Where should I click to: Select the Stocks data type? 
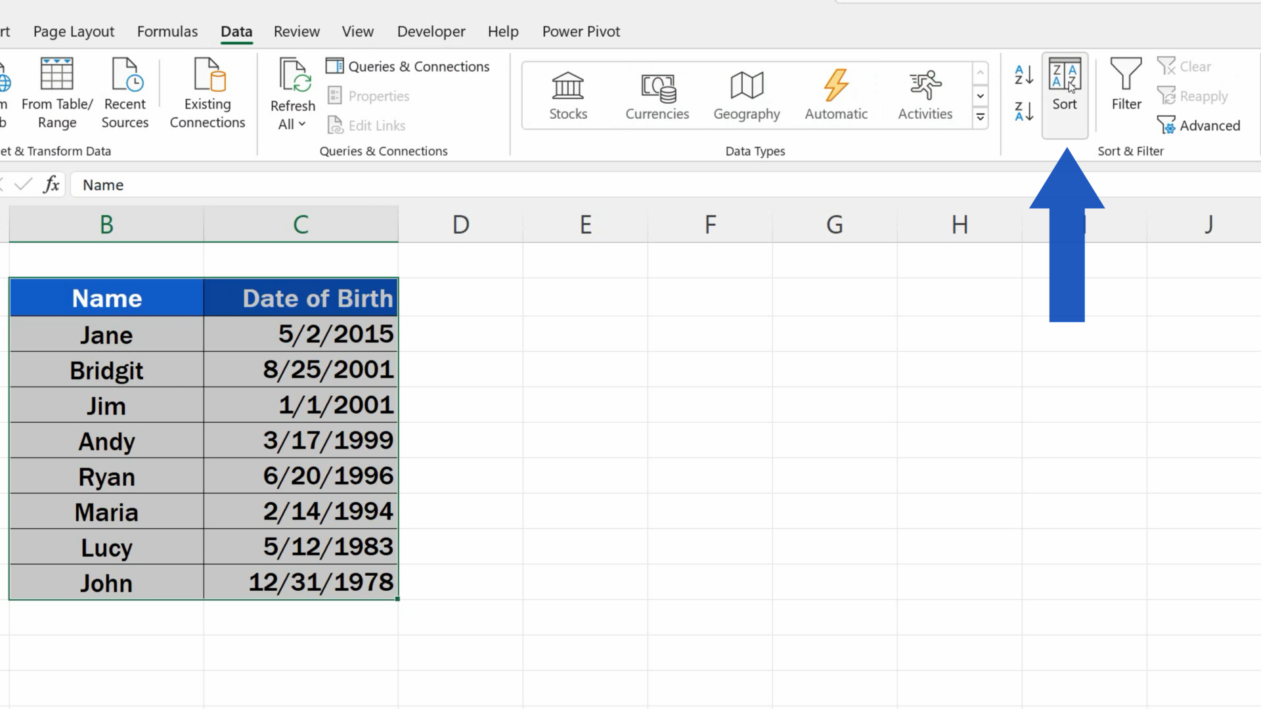coord(567,95)
